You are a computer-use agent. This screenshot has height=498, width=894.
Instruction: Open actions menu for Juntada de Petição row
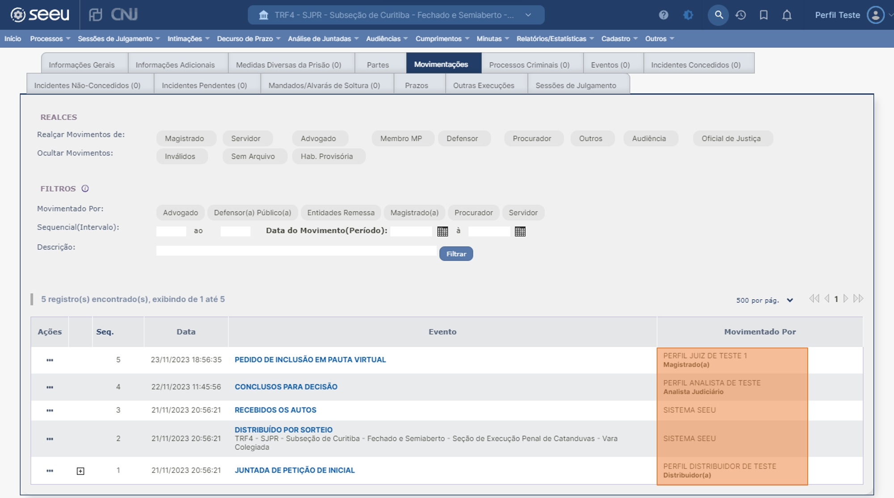click(50, 471)
